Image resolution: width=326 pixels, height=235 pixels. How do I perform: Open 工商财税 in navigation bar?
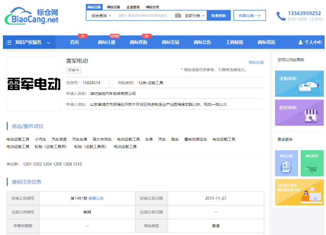[235, 42]
